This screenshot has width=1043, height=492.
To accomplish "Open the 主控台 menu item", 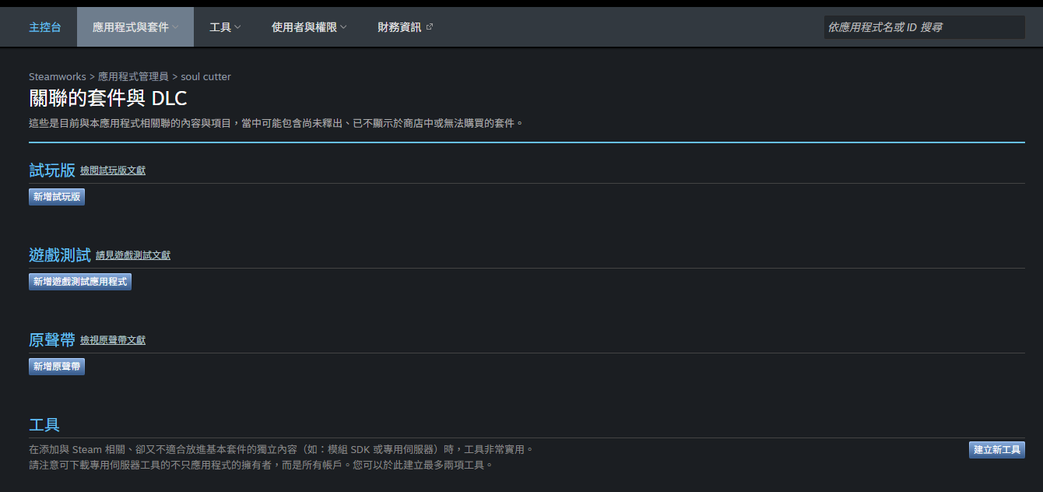I will pyautogui.click(x=44, y=26).
